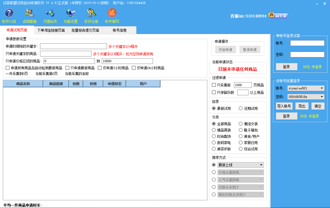Open 功能设置 computer icon
Image resolution: width=330 pixels, height=208 pixels.
point(71,13)
